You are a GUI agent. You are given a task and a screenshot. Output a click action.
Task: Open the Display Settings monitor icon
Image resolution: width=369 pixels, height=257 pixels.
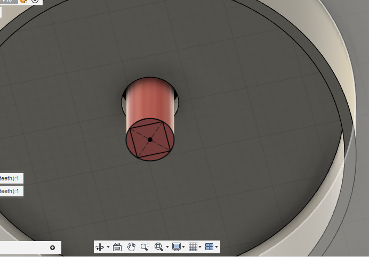coord(177,247)
